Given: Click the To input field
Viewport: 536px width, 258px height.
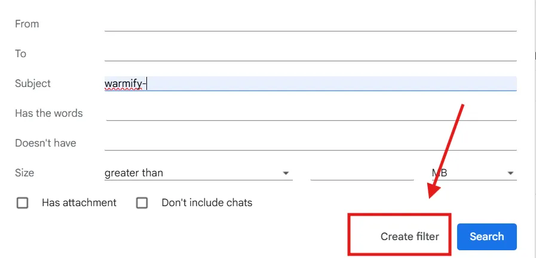Looking at the screenshot, I should [x=310, y=54].
